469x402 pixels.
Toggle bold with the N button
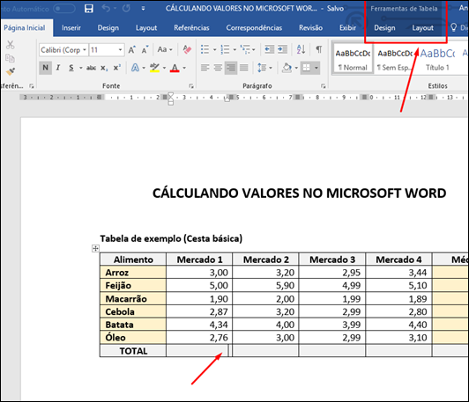(x=45, y=68)
